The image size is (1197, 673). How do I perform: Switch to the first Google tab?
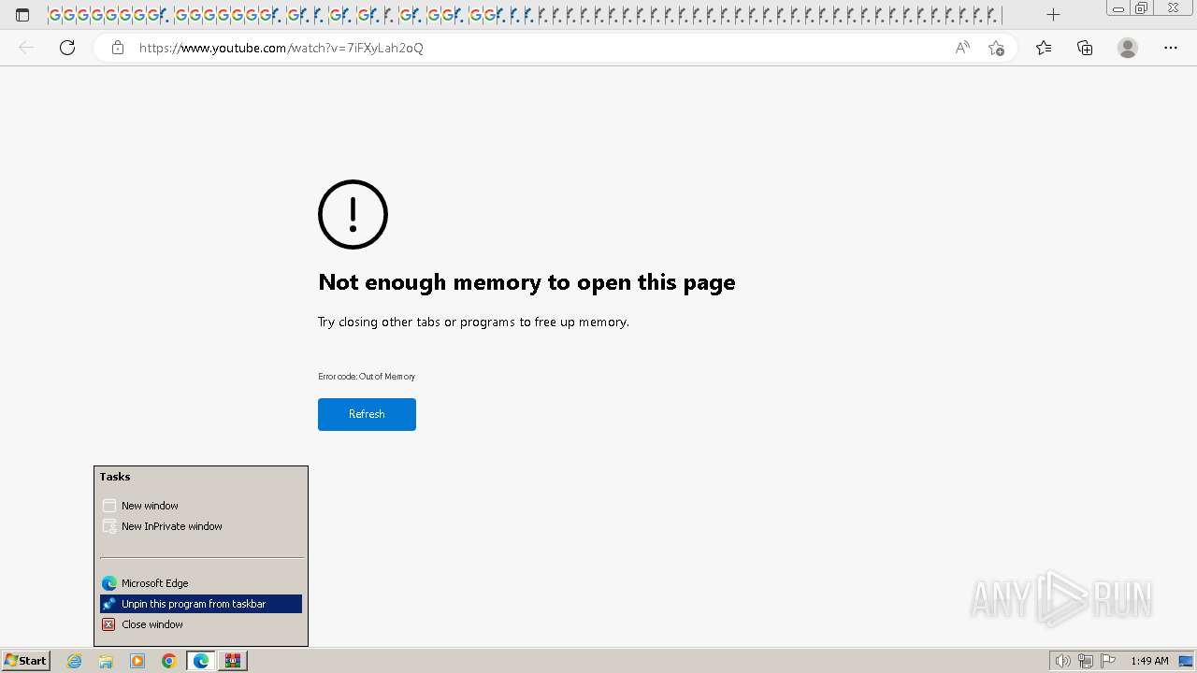pos(54,15)
